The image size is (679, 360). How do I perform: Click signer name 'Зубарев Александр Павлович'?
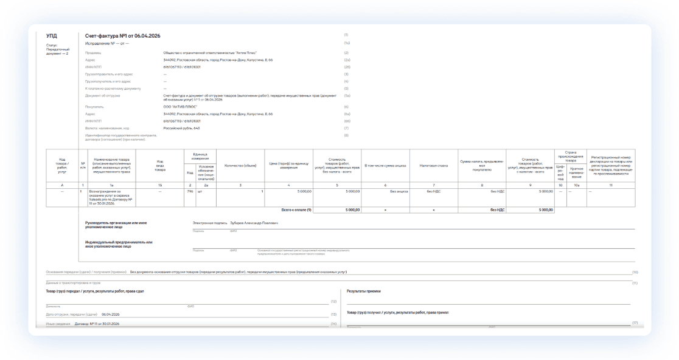click(x=254, y=223)
